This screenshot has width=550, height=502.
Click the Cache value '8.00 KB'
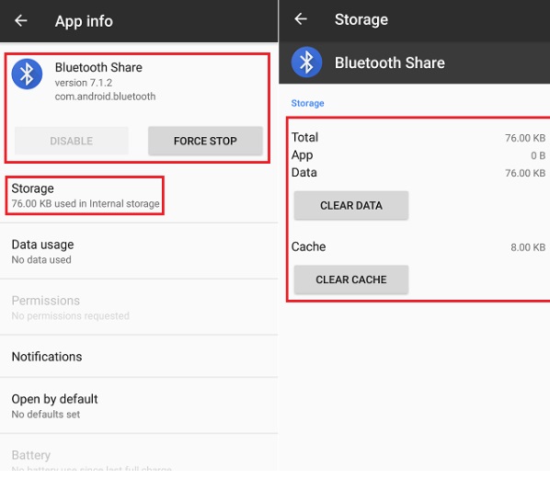(528, 247)
